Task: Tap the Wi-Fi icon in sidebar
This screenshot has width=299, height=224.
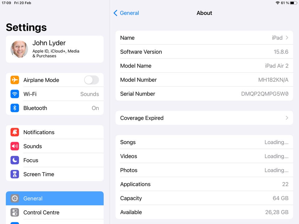Action: (x=15, y=94)
